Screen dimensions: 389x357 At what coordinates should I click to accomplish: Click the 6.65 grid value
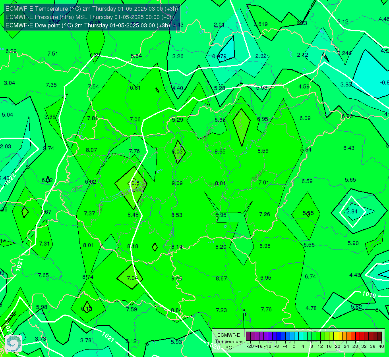click(220, 120)
